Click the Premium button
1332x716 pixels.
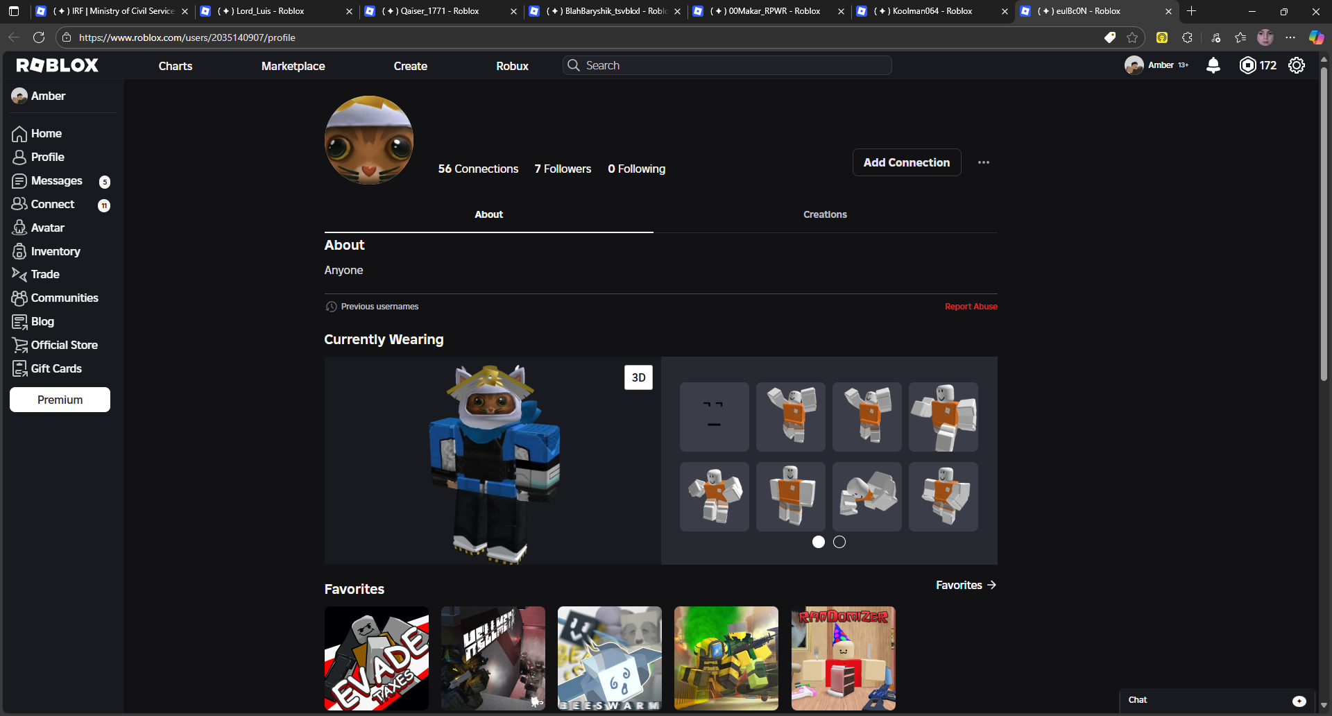60,400
